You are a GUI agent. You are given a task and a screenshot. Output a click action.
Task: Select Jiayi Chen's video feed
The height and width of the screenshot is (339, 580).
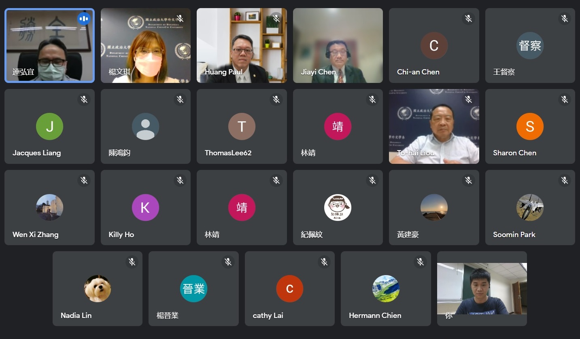pos(338,46)
